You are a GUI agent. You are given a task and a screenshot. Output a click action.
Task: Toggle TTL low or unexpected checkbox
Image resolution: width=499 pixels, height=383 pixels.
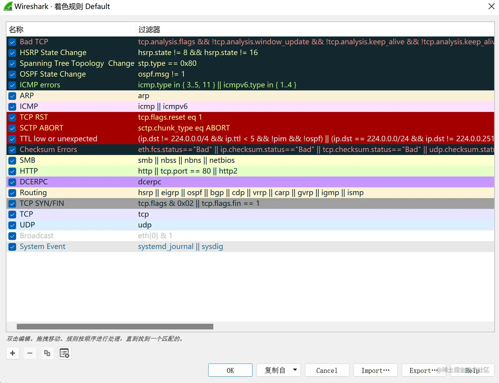coord(12,139)
